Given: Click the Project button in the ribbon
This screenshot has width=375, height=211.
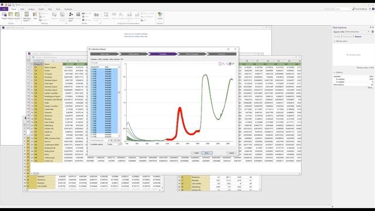Looking at the screenshot, I should tap(4, 16).
